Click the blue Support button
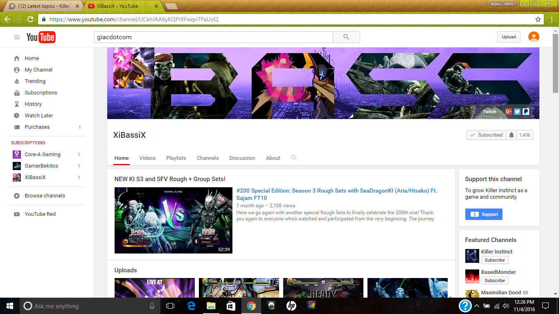559x314 pixels. click(x=484, y=214)
